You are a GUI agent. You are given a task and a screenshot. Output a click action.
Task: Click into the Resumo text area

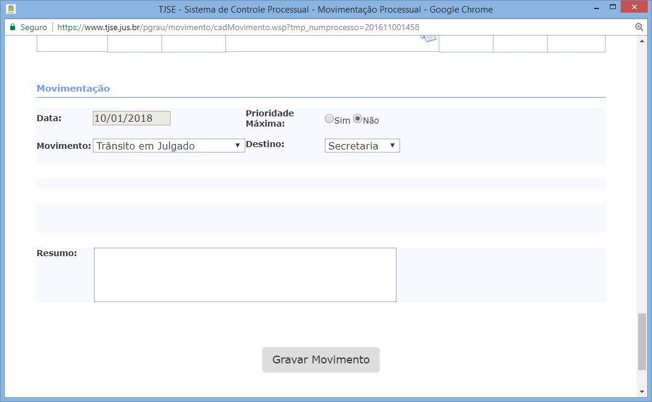[x=245, y=274]
